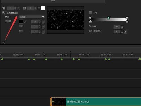Open the 高度 height slider popup button
Image resolution: width=141 pixels, height=106 pixels.
[x=43, y=31]
